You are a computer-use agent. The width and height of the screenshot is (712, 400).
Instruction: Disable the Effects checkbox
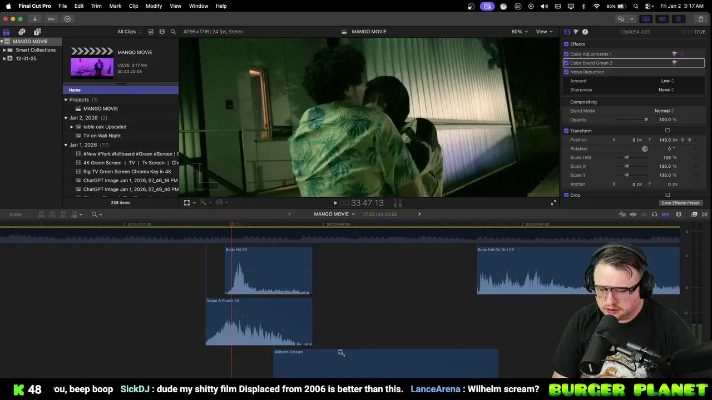[x=566, y=44]
